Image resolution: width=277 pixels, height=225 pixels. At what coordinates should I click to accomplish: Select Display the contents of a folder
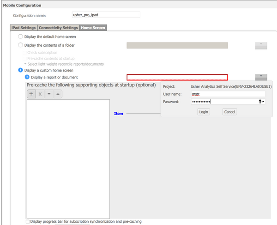pos(20,45)
